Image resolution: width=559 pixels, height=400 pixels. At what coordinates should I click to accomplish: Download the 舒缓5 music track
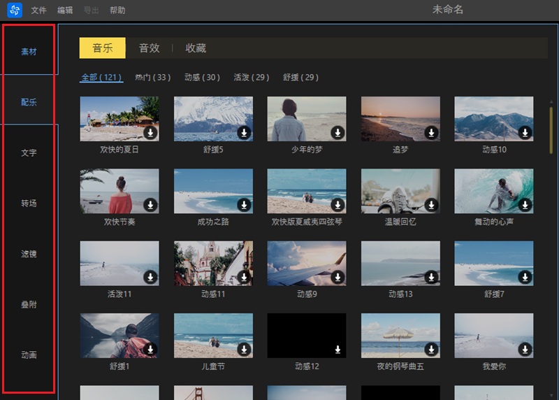point(244,133)
